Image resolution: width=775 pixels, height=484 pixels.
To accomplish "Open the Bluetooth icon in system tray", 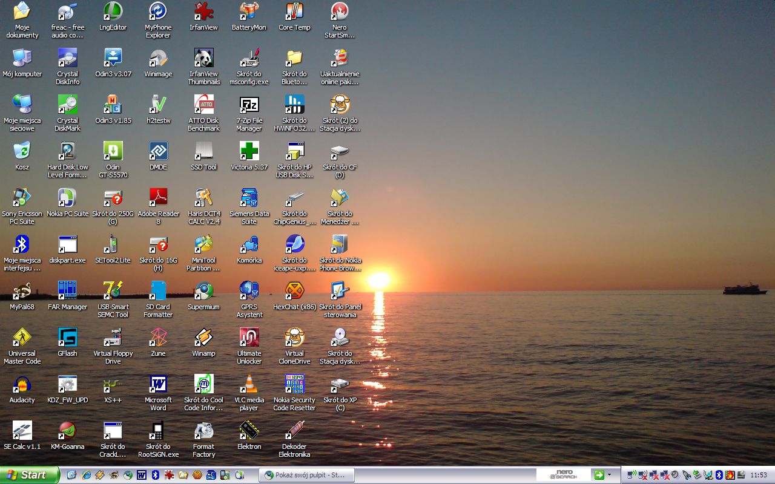I will [x=719, y=475].
